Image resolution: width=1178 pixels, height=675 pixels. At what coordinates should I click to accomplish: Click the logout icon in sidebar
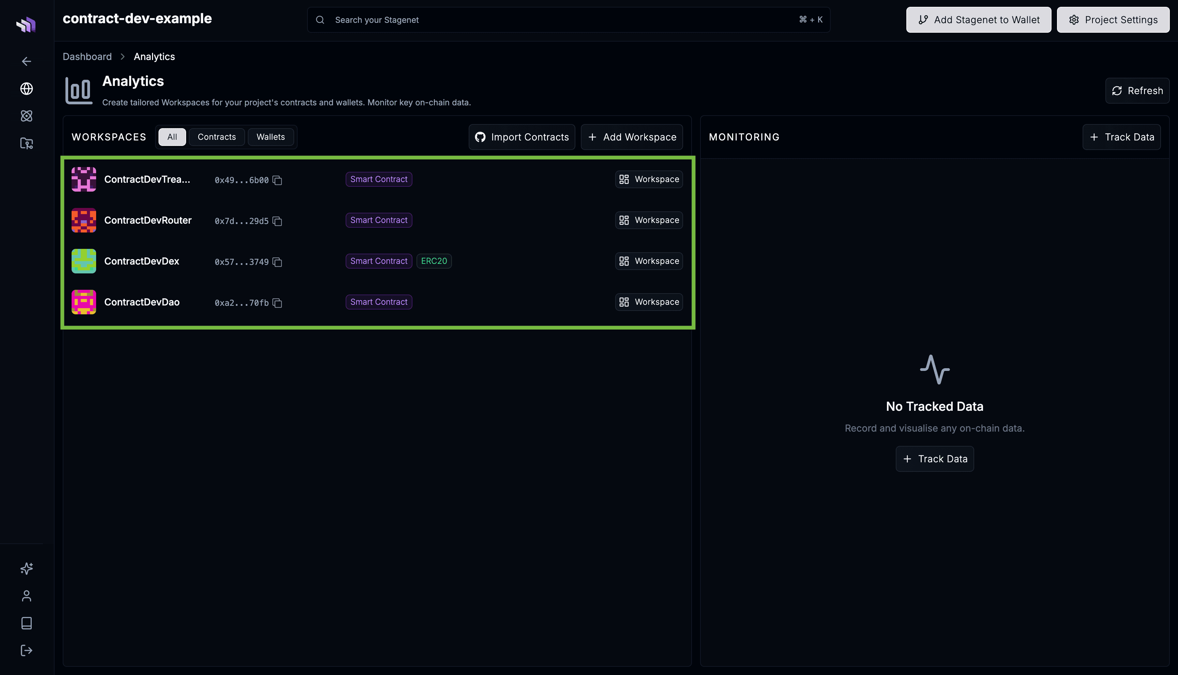(26, 650)
